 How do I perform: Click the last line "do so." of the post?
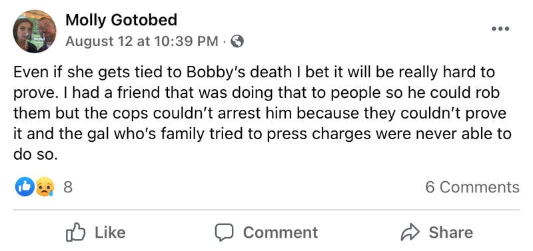point(34,154)
